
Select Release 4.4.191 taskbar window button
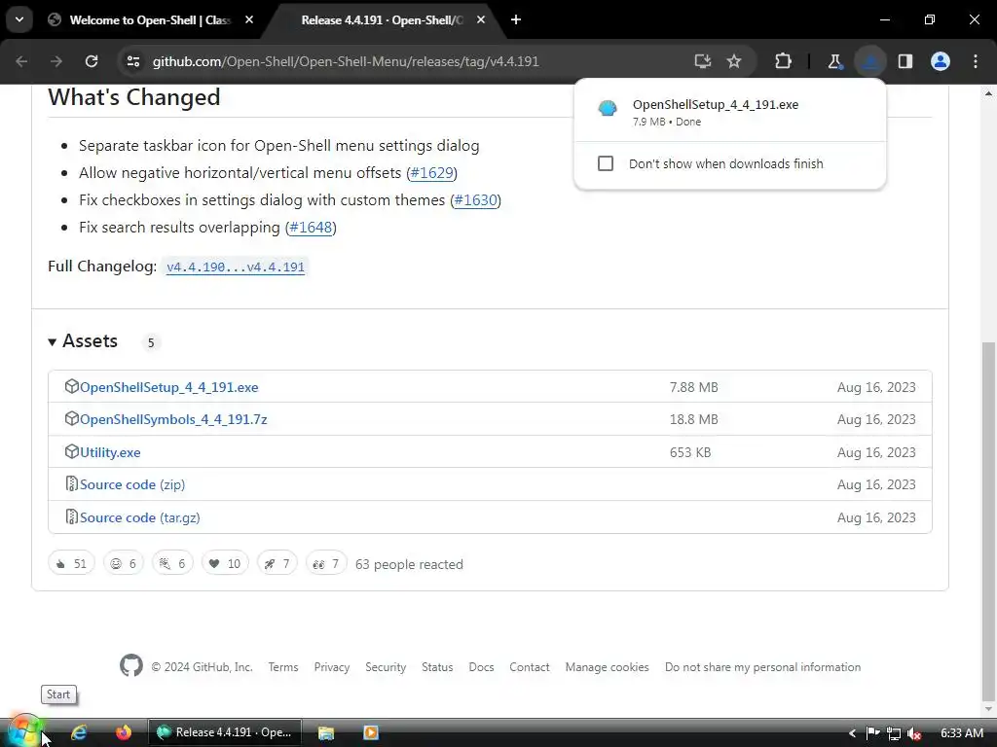coord(225,732)
